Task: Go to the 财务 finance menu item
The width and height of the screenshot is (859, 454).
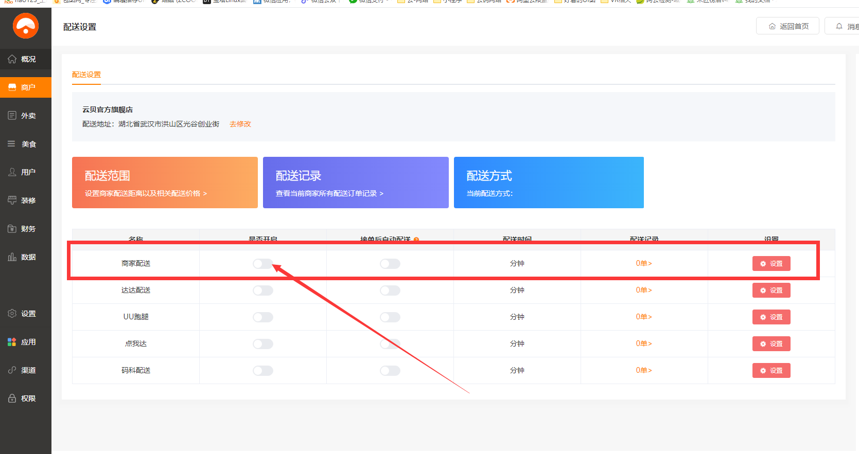Action: [26, 229]
